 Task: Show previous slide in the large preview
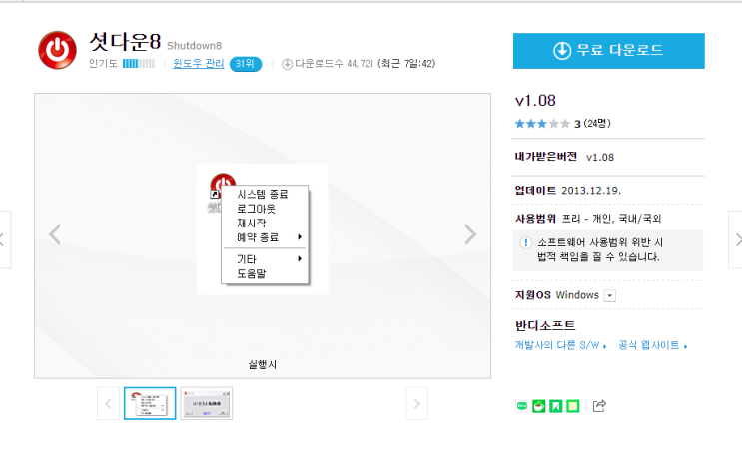55,234
